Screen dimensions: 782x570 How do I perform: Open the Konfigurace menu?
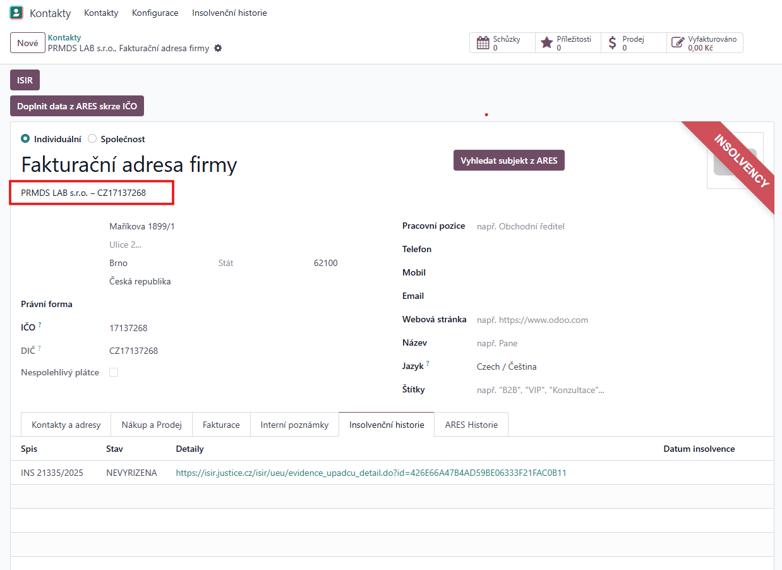coord(155,13)
